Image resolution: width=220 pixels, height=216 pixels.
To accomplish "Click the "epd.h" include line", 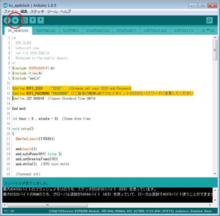I will 26,78.
